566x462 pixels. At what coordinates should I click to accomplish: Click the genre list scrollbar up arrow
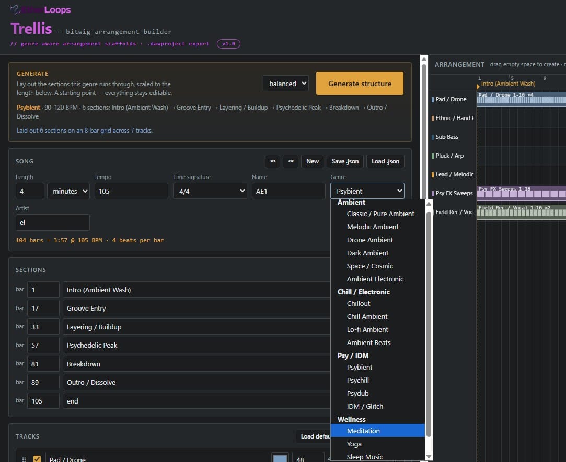tap(429, 204)
